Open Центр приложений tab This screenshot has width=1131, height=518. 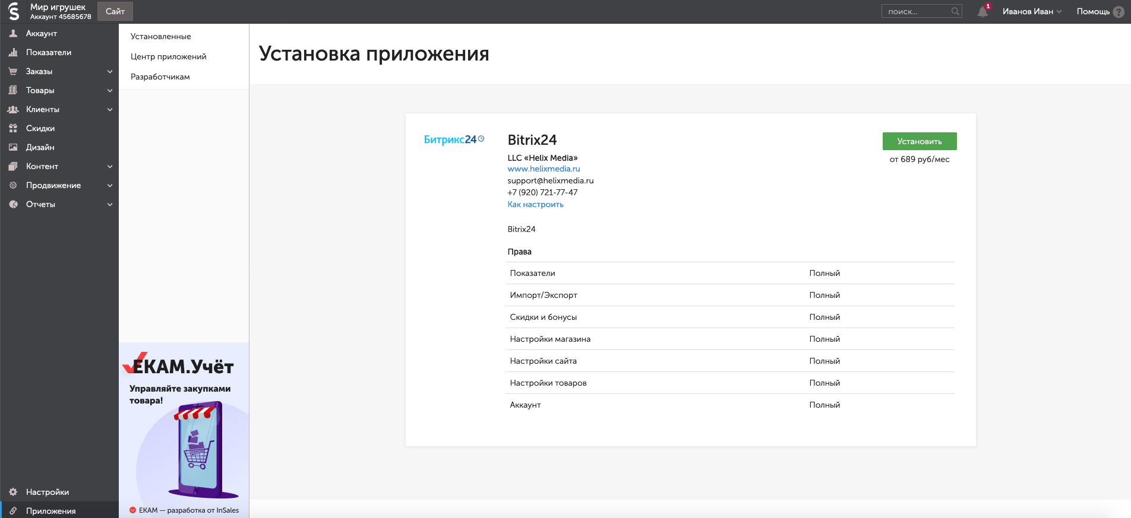tap(169, 56)
